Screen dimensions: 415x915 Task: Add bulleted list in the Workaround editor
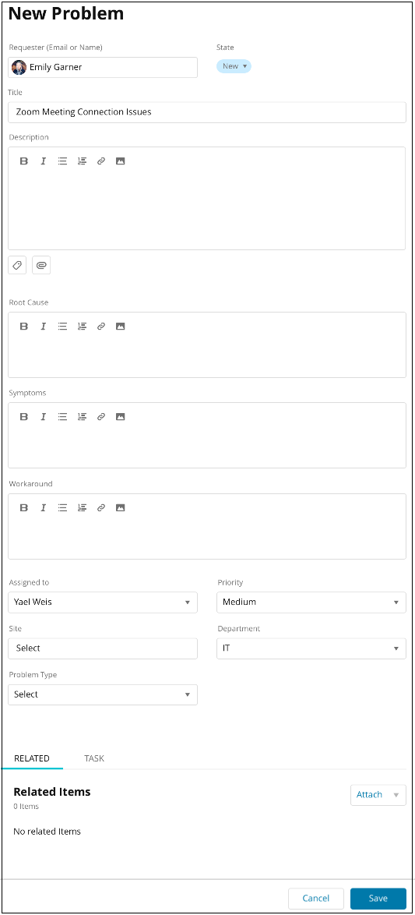point(62,507)
